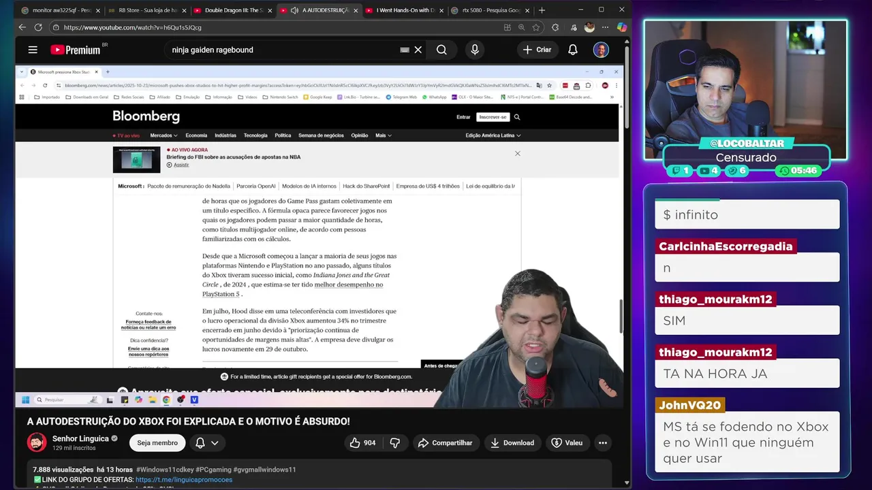Run the YouTube search magnifier button
The image size is (872, 490).
pyautogui.click(x=441, y=50)
